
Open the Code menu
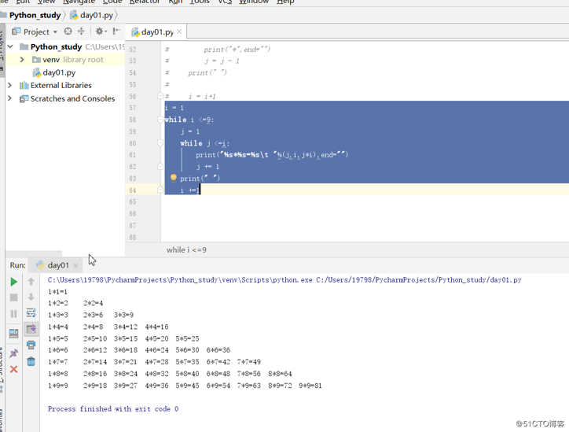(x=112, y=2)
